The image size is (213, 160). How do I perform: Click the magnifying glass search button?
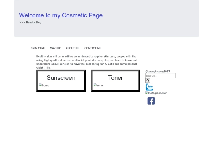[148, 81]
